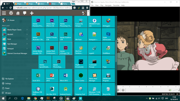This screenshot has height=101, width=180.
Task: Open Excel 2013 tile
Action: pyautogui.click(x=38, y=75)
